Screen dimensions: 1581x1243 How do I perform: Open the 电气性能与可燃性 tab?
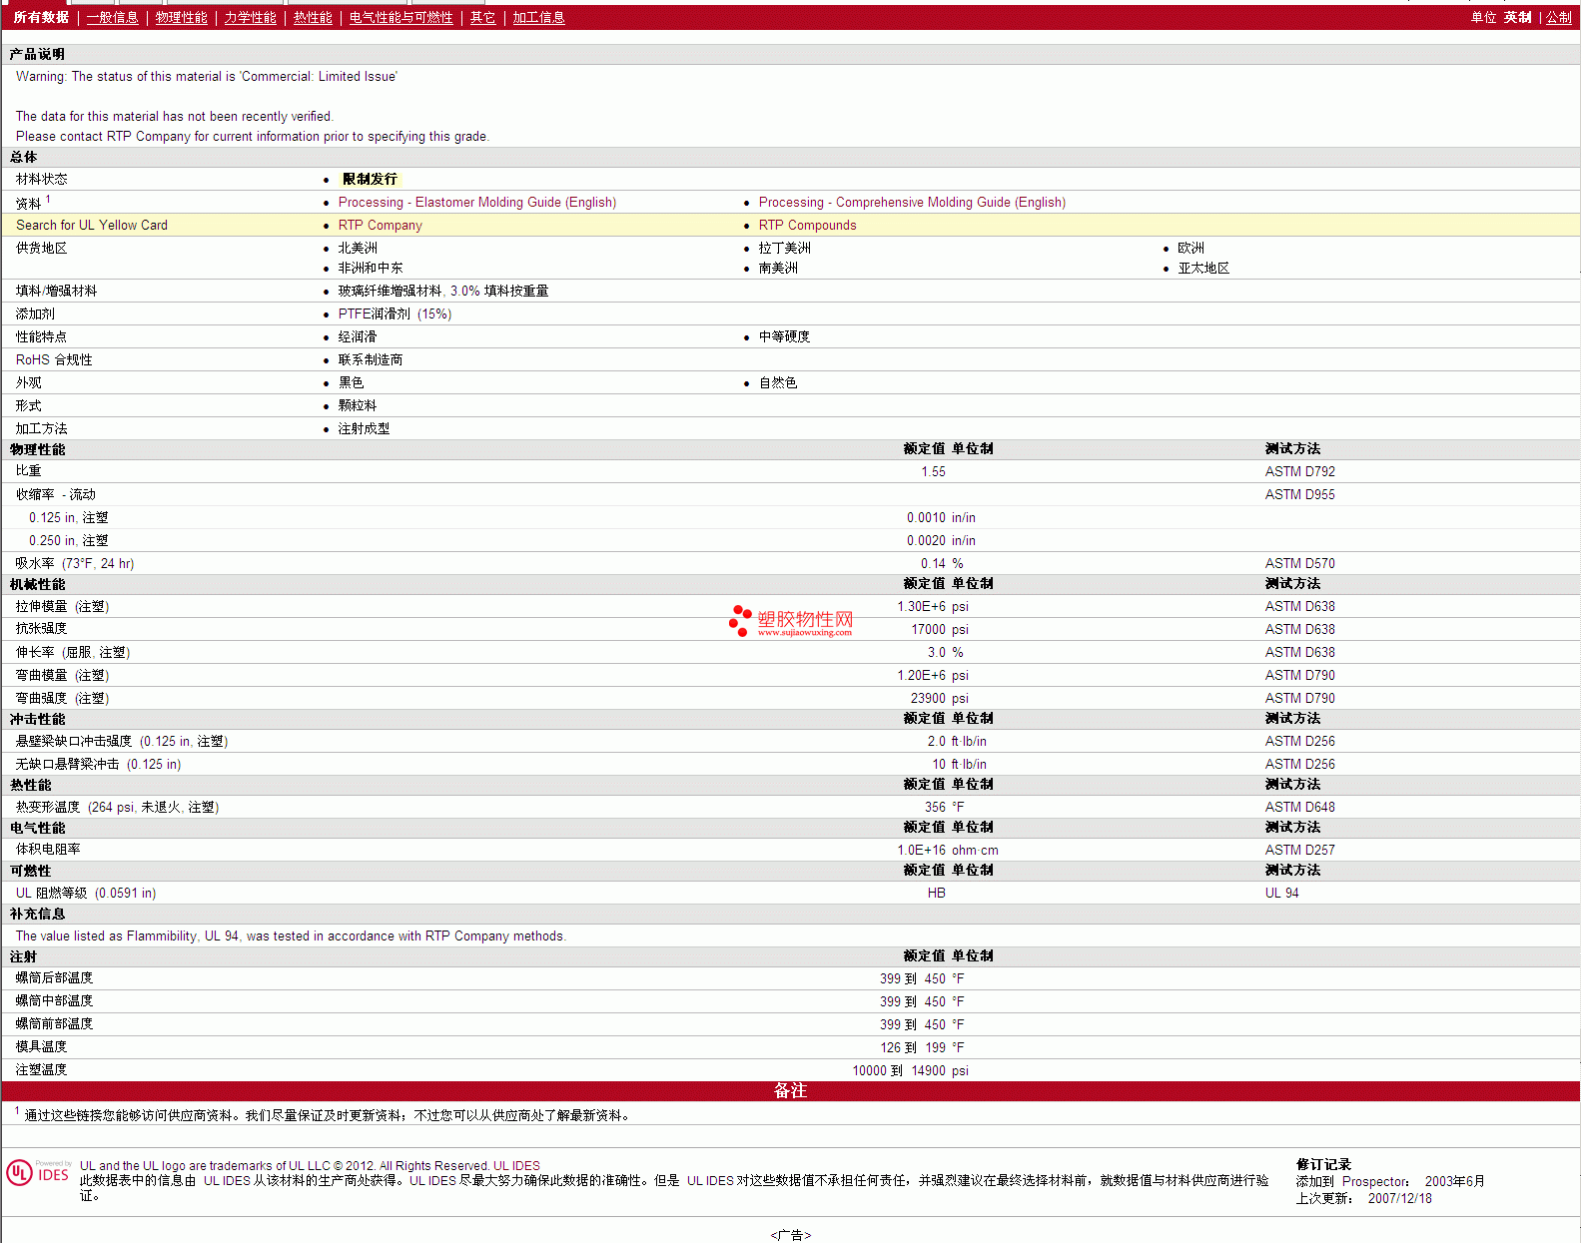pyautogui.click(x=400, y=17)
